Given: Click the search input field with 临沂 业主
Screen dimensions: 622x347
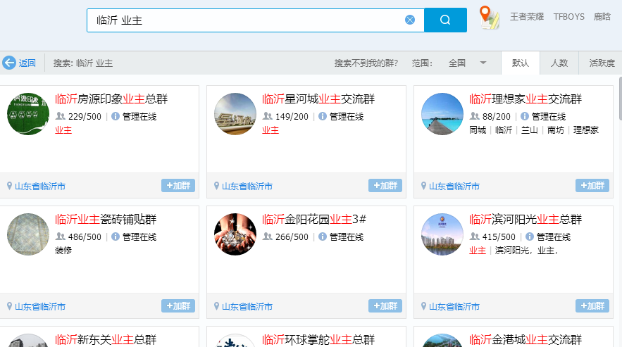Looking at the screenshot, I should (x=247, y=20).
